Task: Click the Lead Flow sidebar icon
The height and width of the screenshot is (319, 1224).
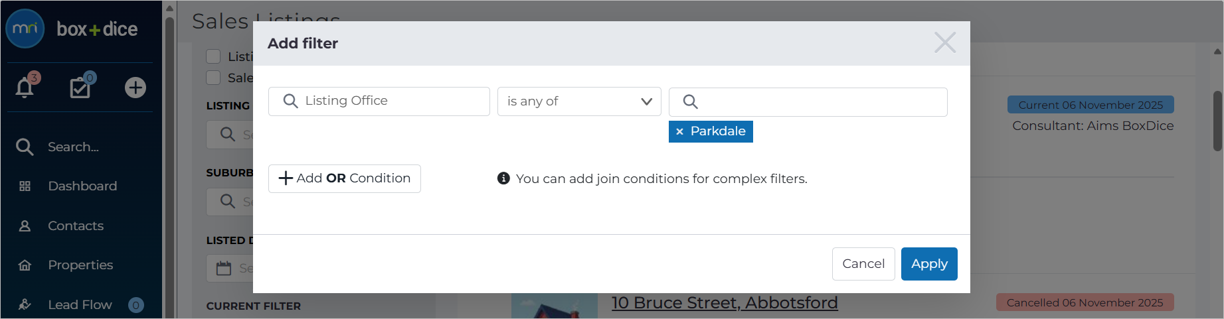Action: (x=25, y=304)
